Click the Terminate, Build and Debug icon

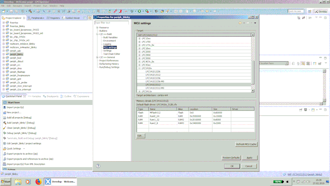coord(5,138)
